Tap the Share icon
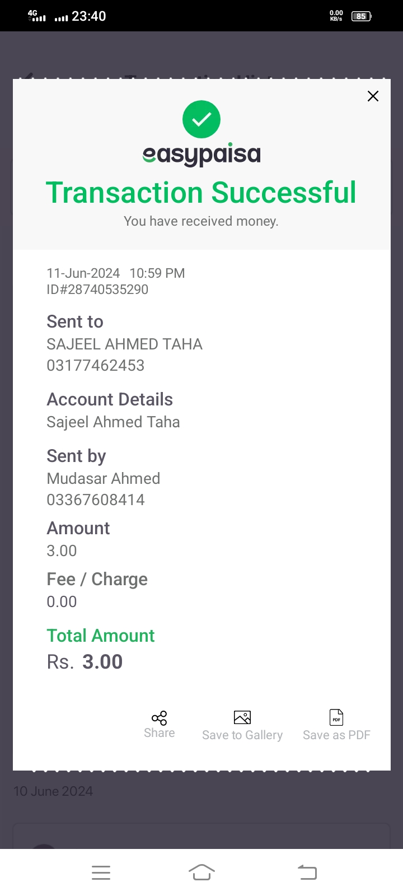The height and width of the screenshot is (896, 403). (160, 718)
